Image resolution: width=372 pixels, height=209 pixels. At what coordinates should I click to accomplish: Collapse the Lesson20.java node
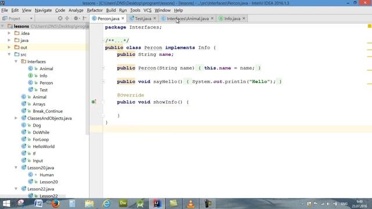pyautogui.click(x=16, y=168)
